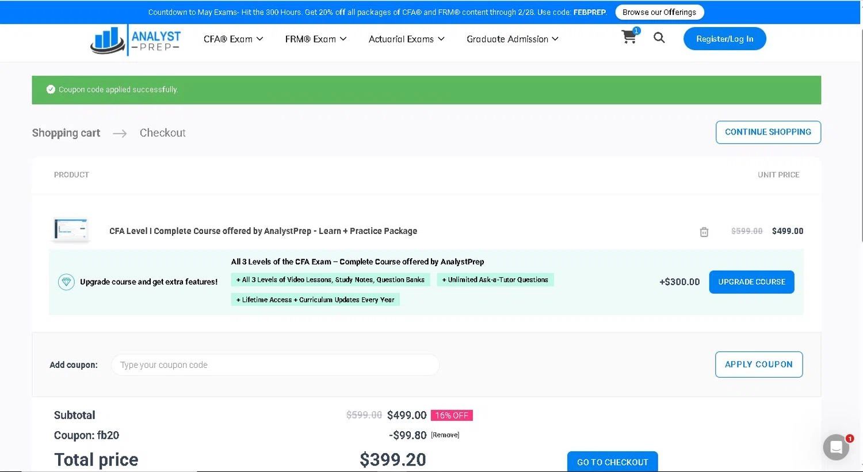Click Register/Log In button
Viewport: 863px width, 472px height.
(724, 39)
